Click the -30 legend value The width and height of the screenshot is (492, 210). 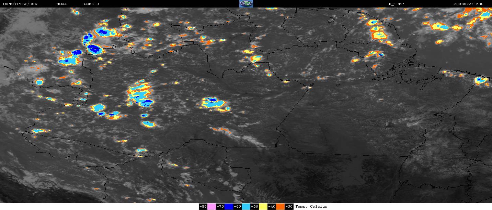coord(289,207)
